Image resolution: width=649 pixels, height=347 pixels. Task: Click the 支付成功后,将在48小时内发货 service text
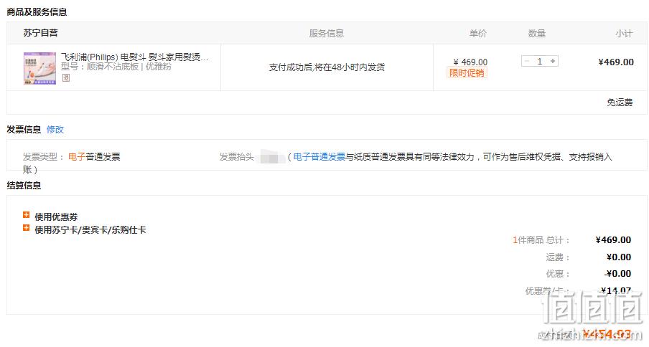tap(327, 67)
